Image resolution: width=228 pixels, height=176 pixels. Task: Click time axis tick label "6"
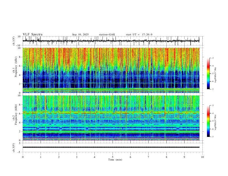click(130, 157)
